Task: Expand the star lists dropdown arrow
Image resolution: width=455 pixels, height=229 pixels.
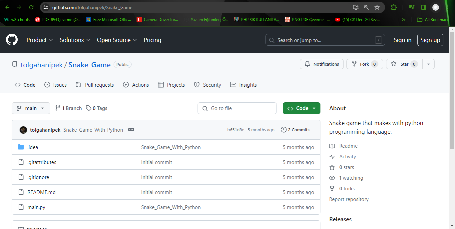Action: click(428, 64)
